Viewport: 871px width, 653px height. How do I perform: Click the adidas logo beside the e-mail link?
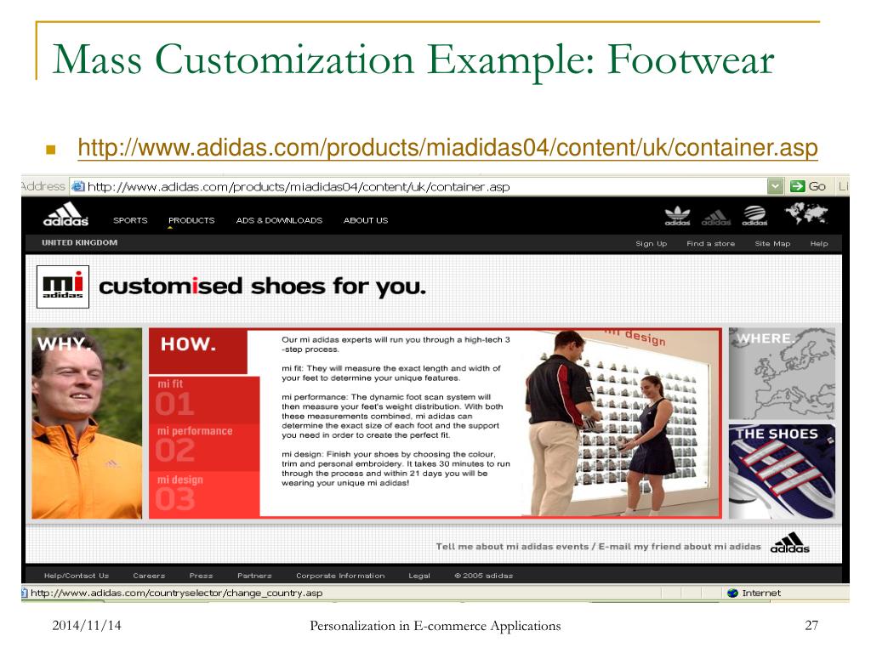[x=789, y=543]
